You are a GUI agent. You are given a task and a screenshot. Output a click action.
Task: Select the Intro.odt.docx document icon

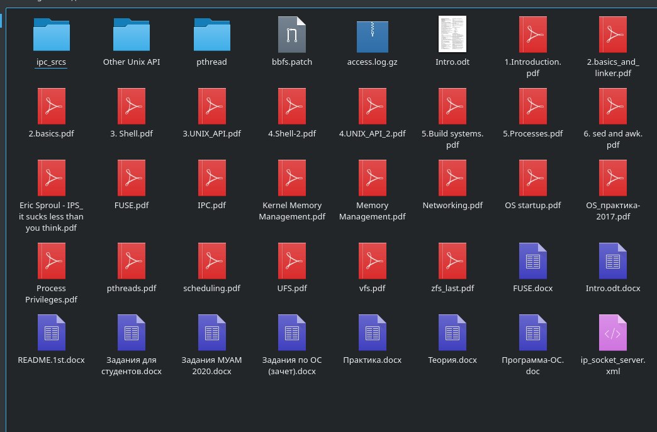[x=613, y=261]
